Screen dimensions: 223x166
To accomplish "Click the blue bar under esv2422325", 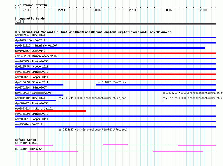I will click(110, 48).
